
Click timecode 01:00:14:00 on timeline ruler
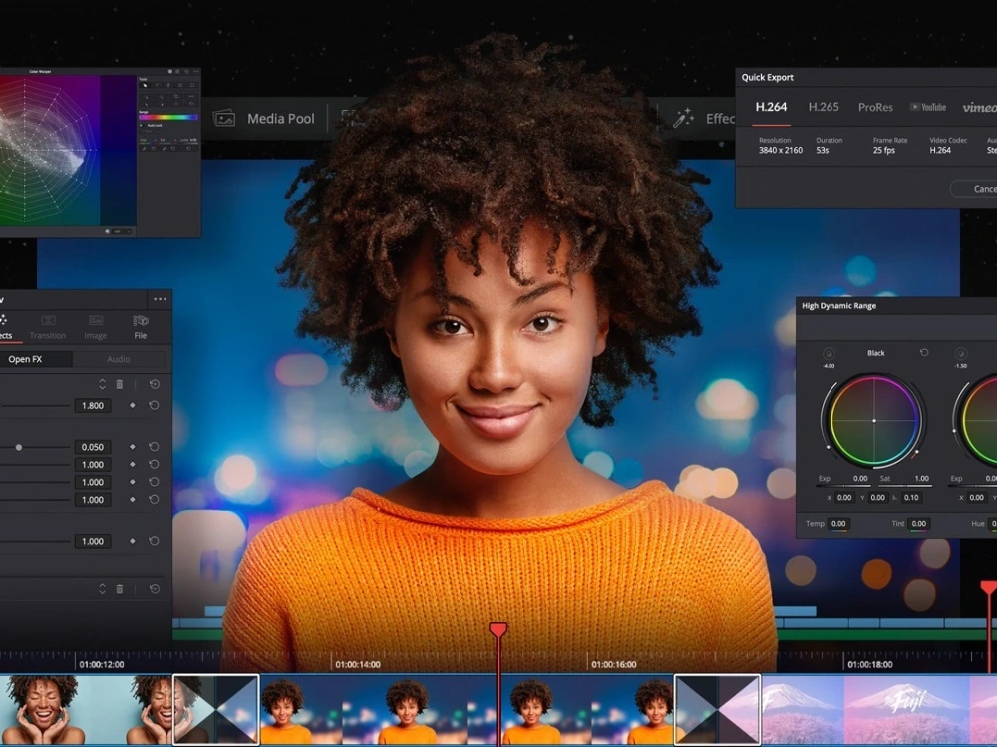click(358, 665)
